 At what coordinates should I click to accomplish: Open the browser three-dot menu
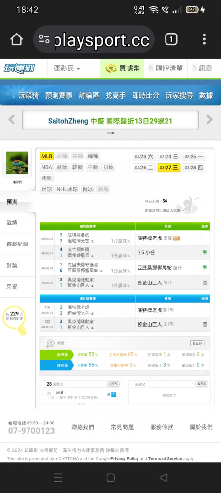(x=204, y=39)
